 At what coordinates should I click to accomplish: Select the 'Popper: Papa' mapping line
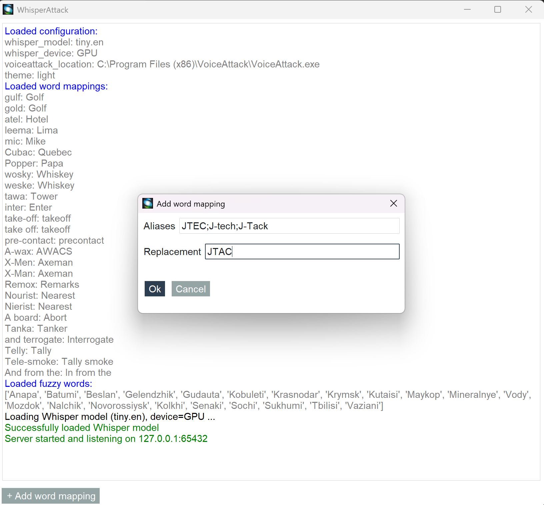point(34,163)
